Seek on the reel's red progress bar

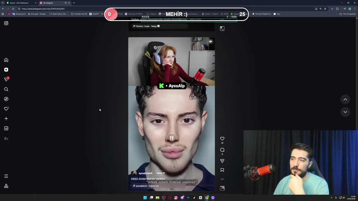coord(171,185)
